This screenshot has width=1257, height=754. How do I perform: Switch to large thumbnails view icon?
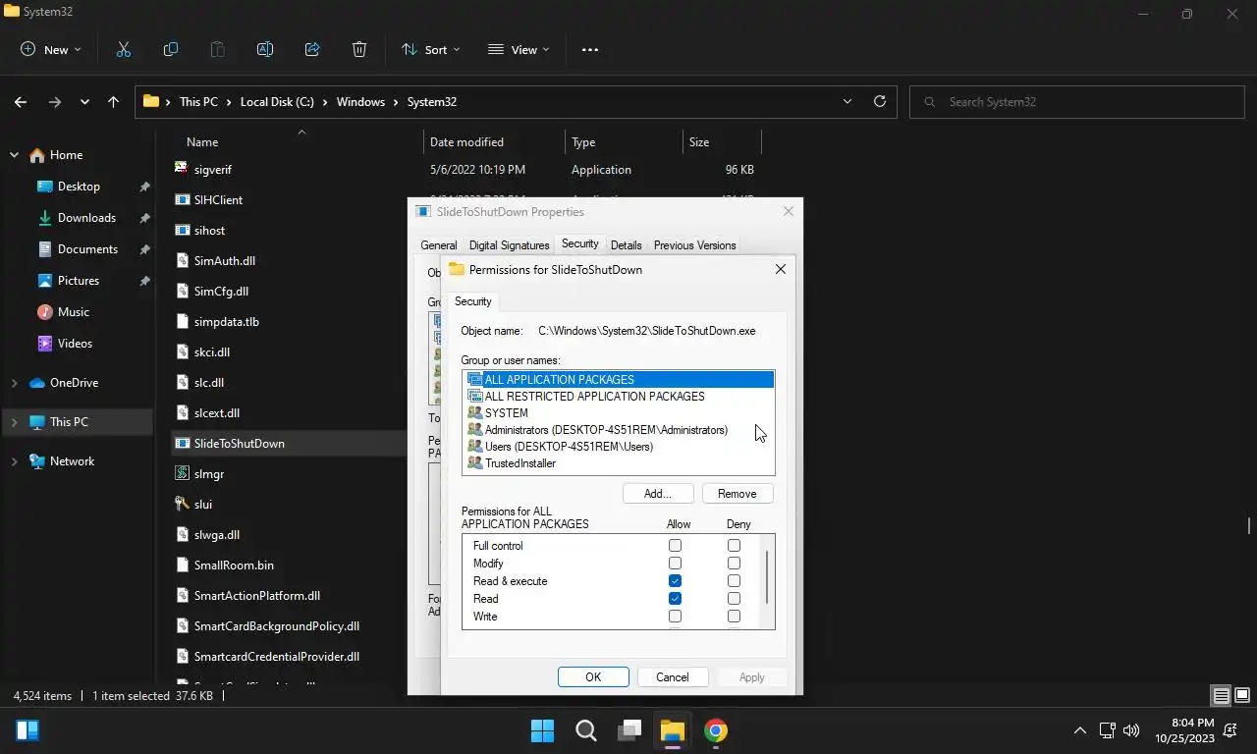coord(1242,696)
